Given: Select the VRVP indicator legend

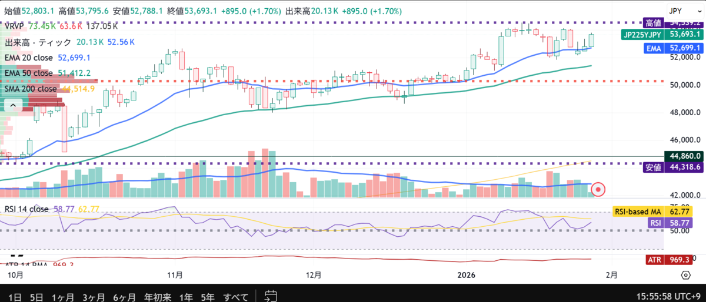Looking at the screenshot, I should click(x=14, y=26).
